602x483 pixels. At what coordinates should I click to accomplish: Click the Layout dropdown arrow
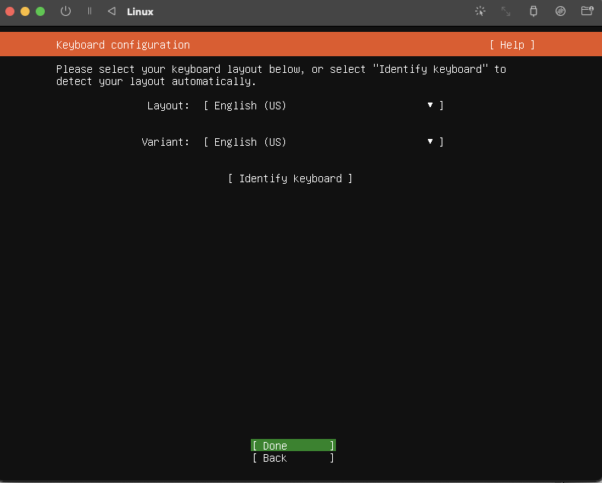430,105
